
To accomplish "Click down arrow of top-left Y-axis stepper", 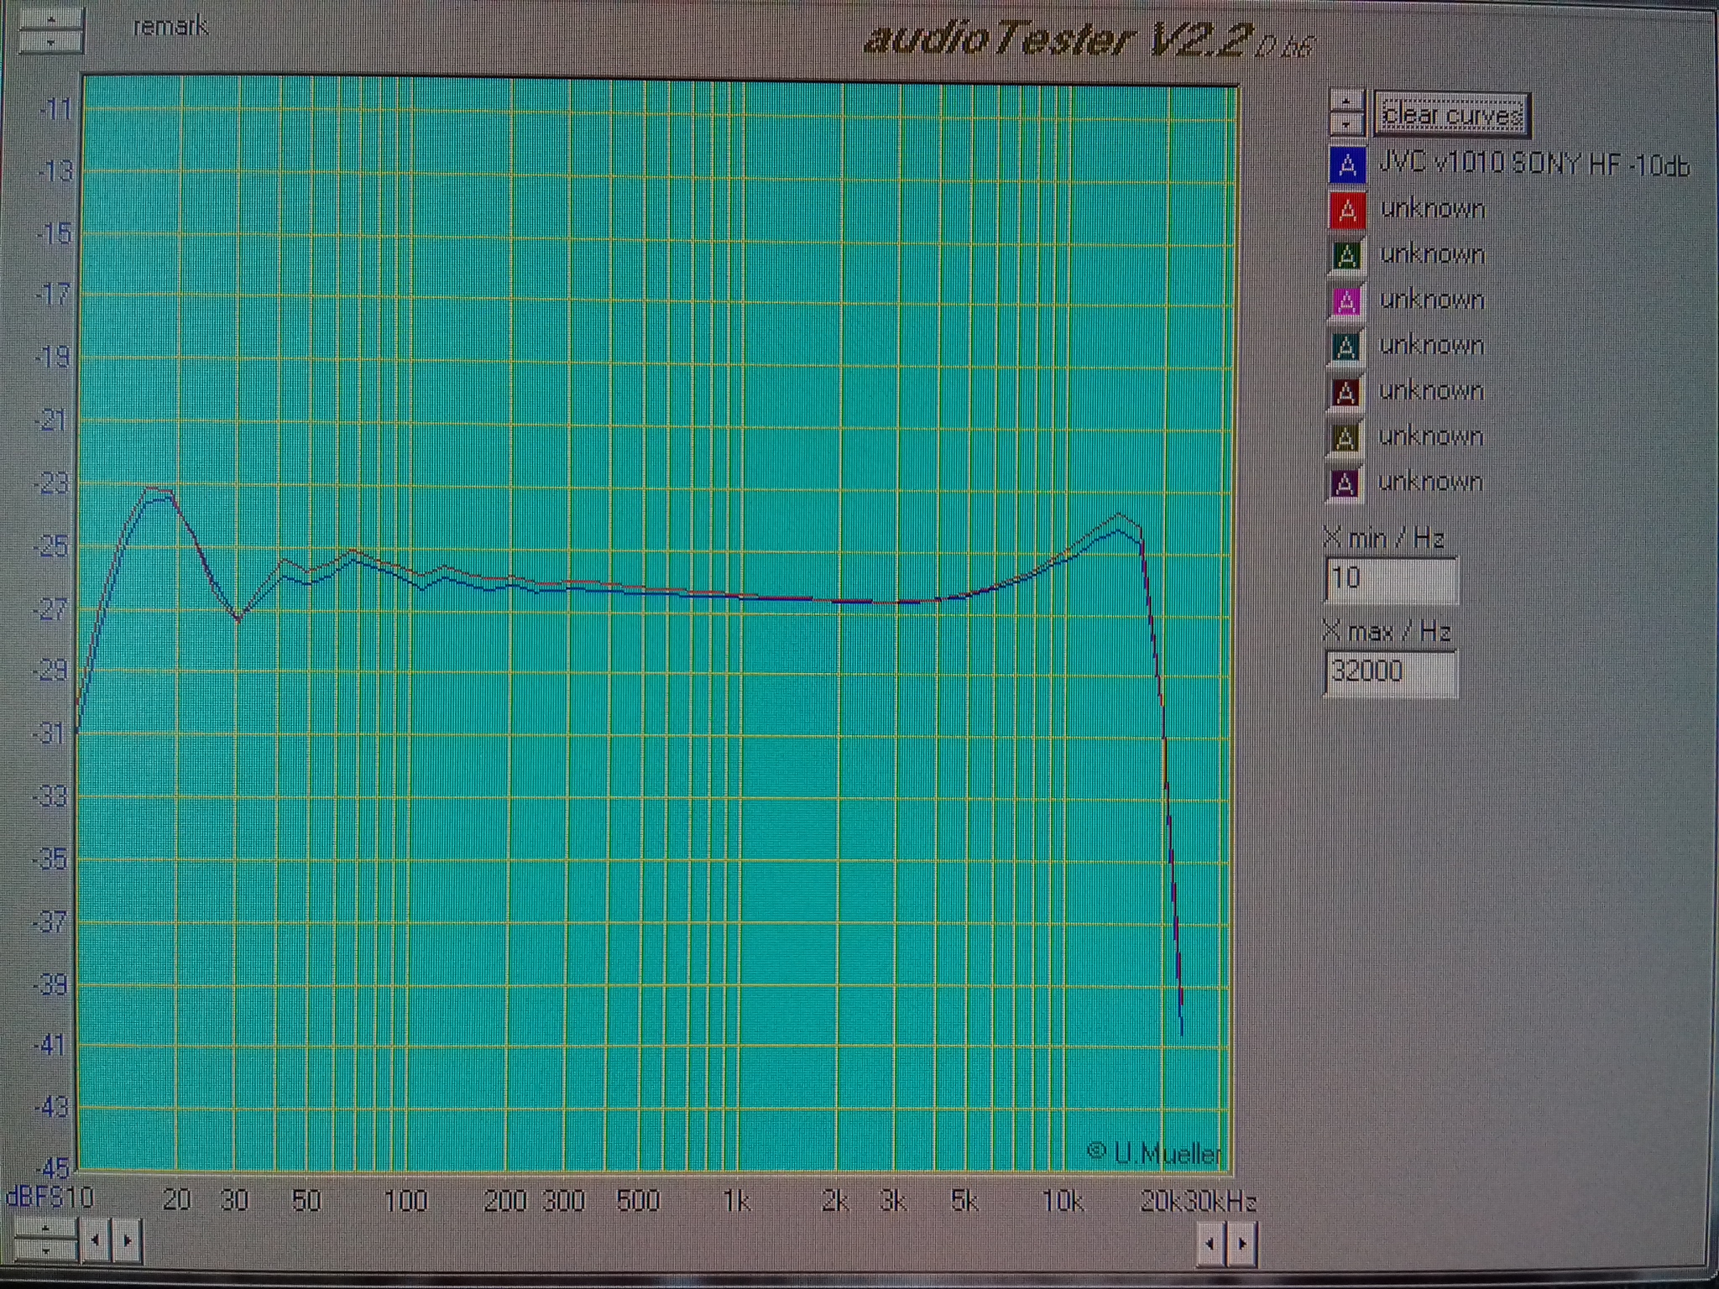I will click(x=51, y=40).
